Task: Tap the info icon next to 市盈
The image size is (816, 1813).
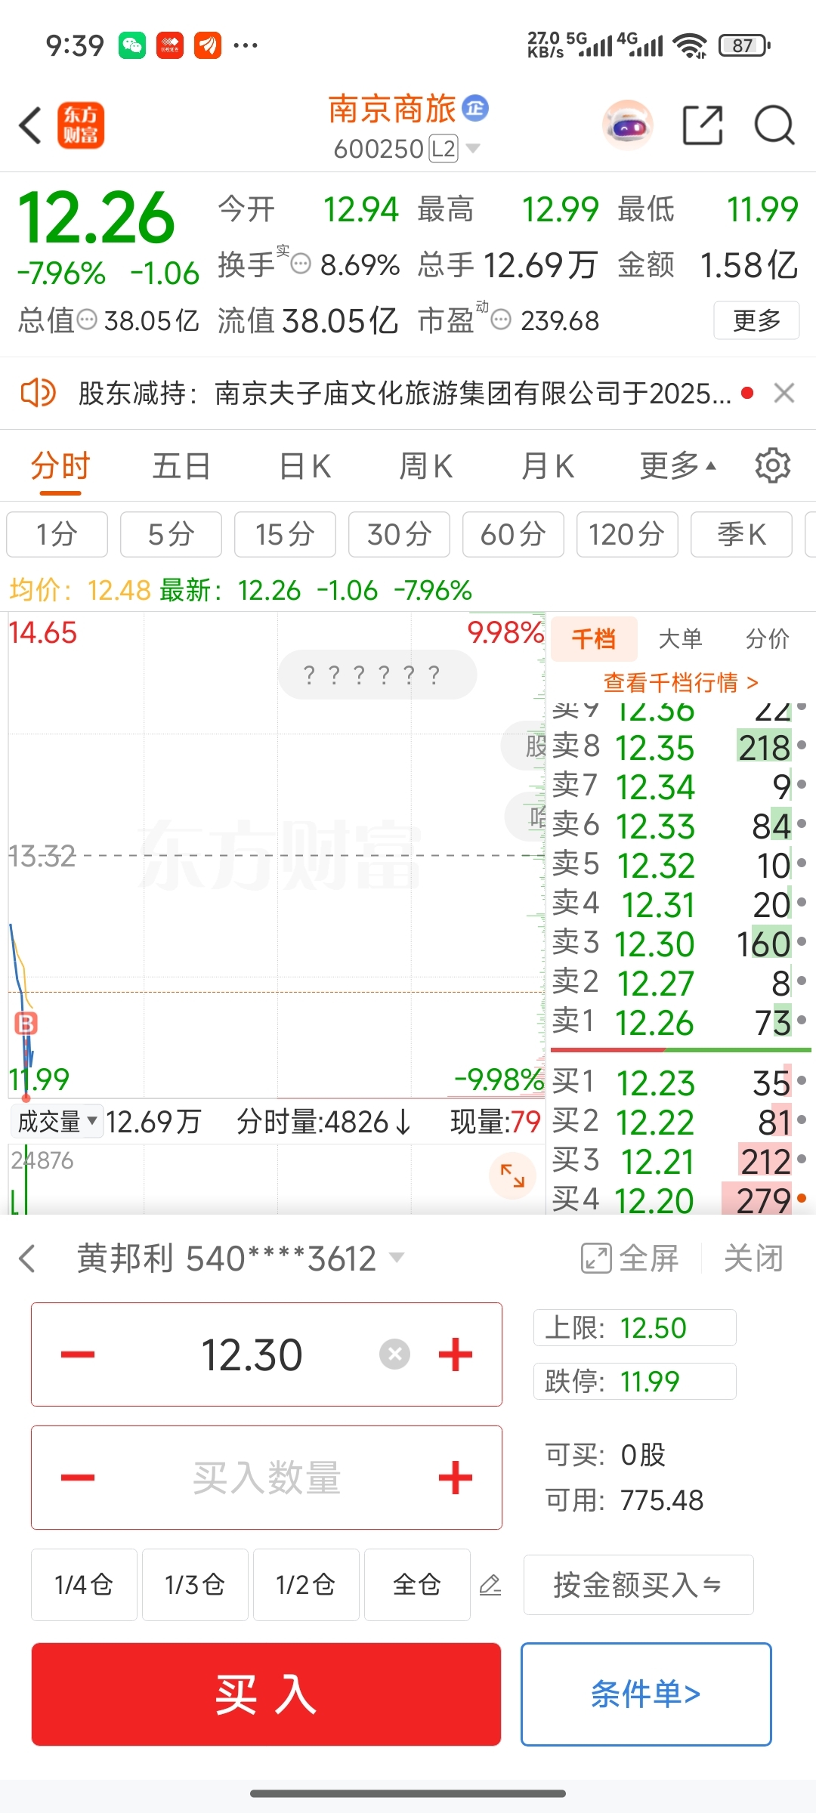Action: coord(501,320)
